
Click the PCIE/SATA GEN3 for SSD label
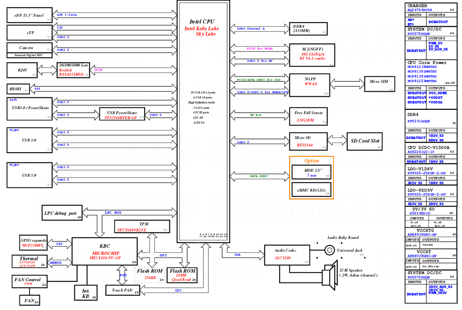pyautogui.click(x=259, y=80)
